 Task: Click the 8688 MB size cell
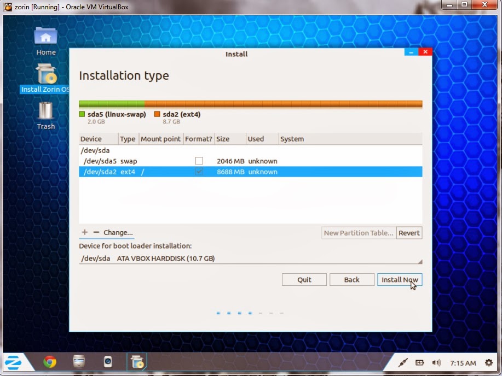click(230, 172)
